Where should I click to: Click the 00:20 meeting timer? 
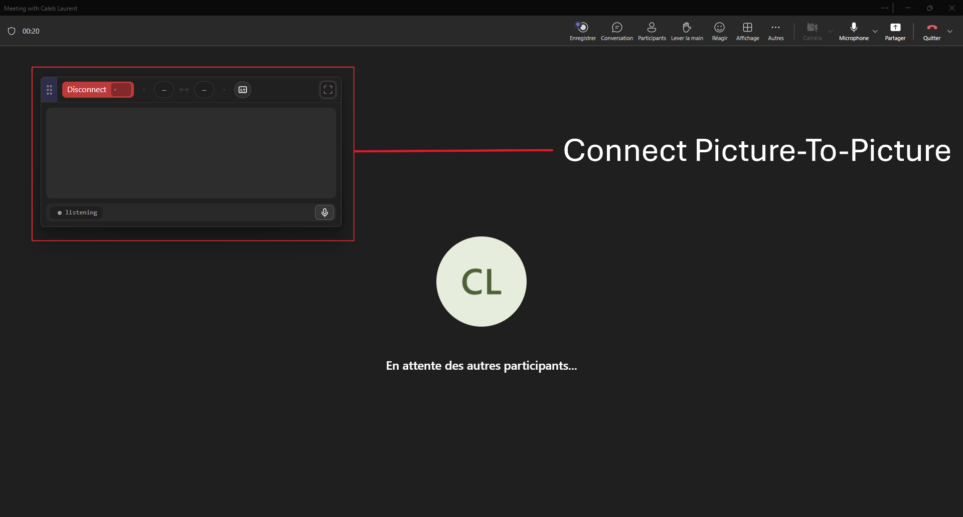click(31, 31)
